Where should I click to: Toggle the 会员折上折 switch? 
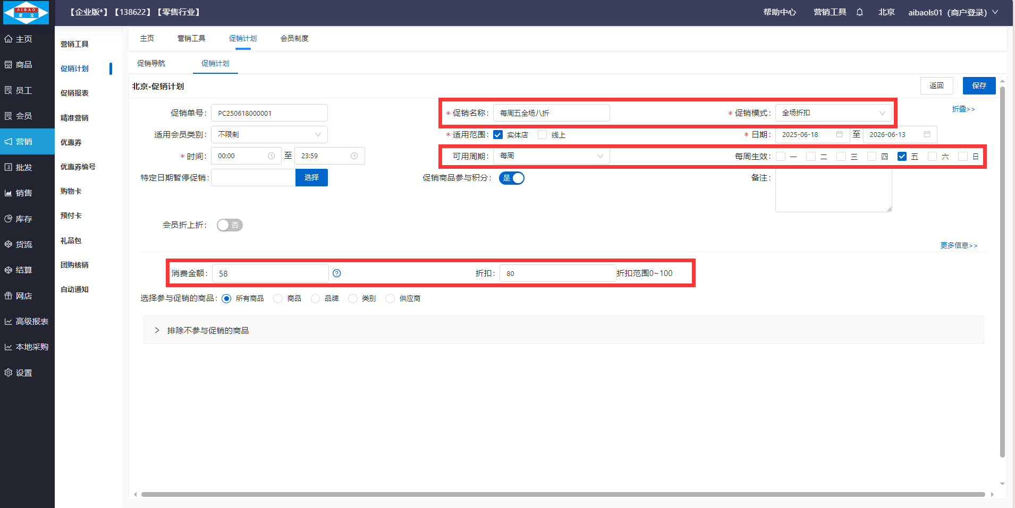point(230,225)
